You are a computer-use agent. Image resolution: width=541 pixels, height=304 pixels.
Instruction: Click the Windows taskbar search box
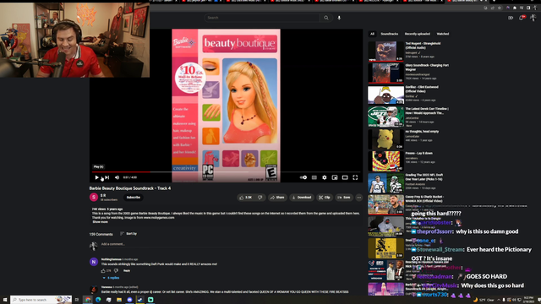click(x=41, y=300)
